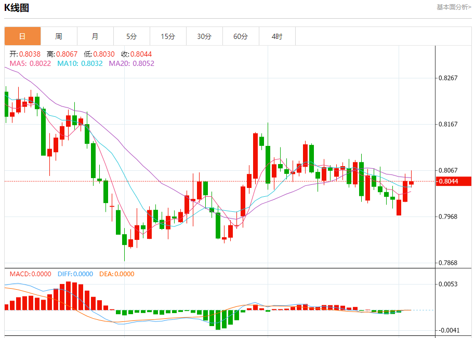
Task: Open the 4时 interval tab
Action: pyautogui.click(x=277, y=36)
